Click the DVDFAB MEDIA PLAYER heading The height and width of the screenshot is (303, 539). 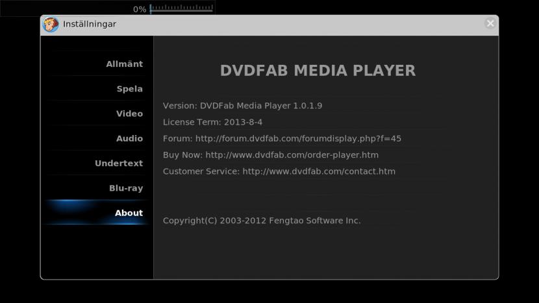point(318,71)
